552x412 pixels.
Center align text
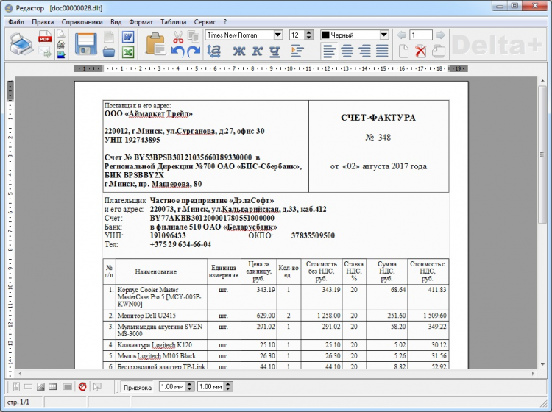[347, 51]
